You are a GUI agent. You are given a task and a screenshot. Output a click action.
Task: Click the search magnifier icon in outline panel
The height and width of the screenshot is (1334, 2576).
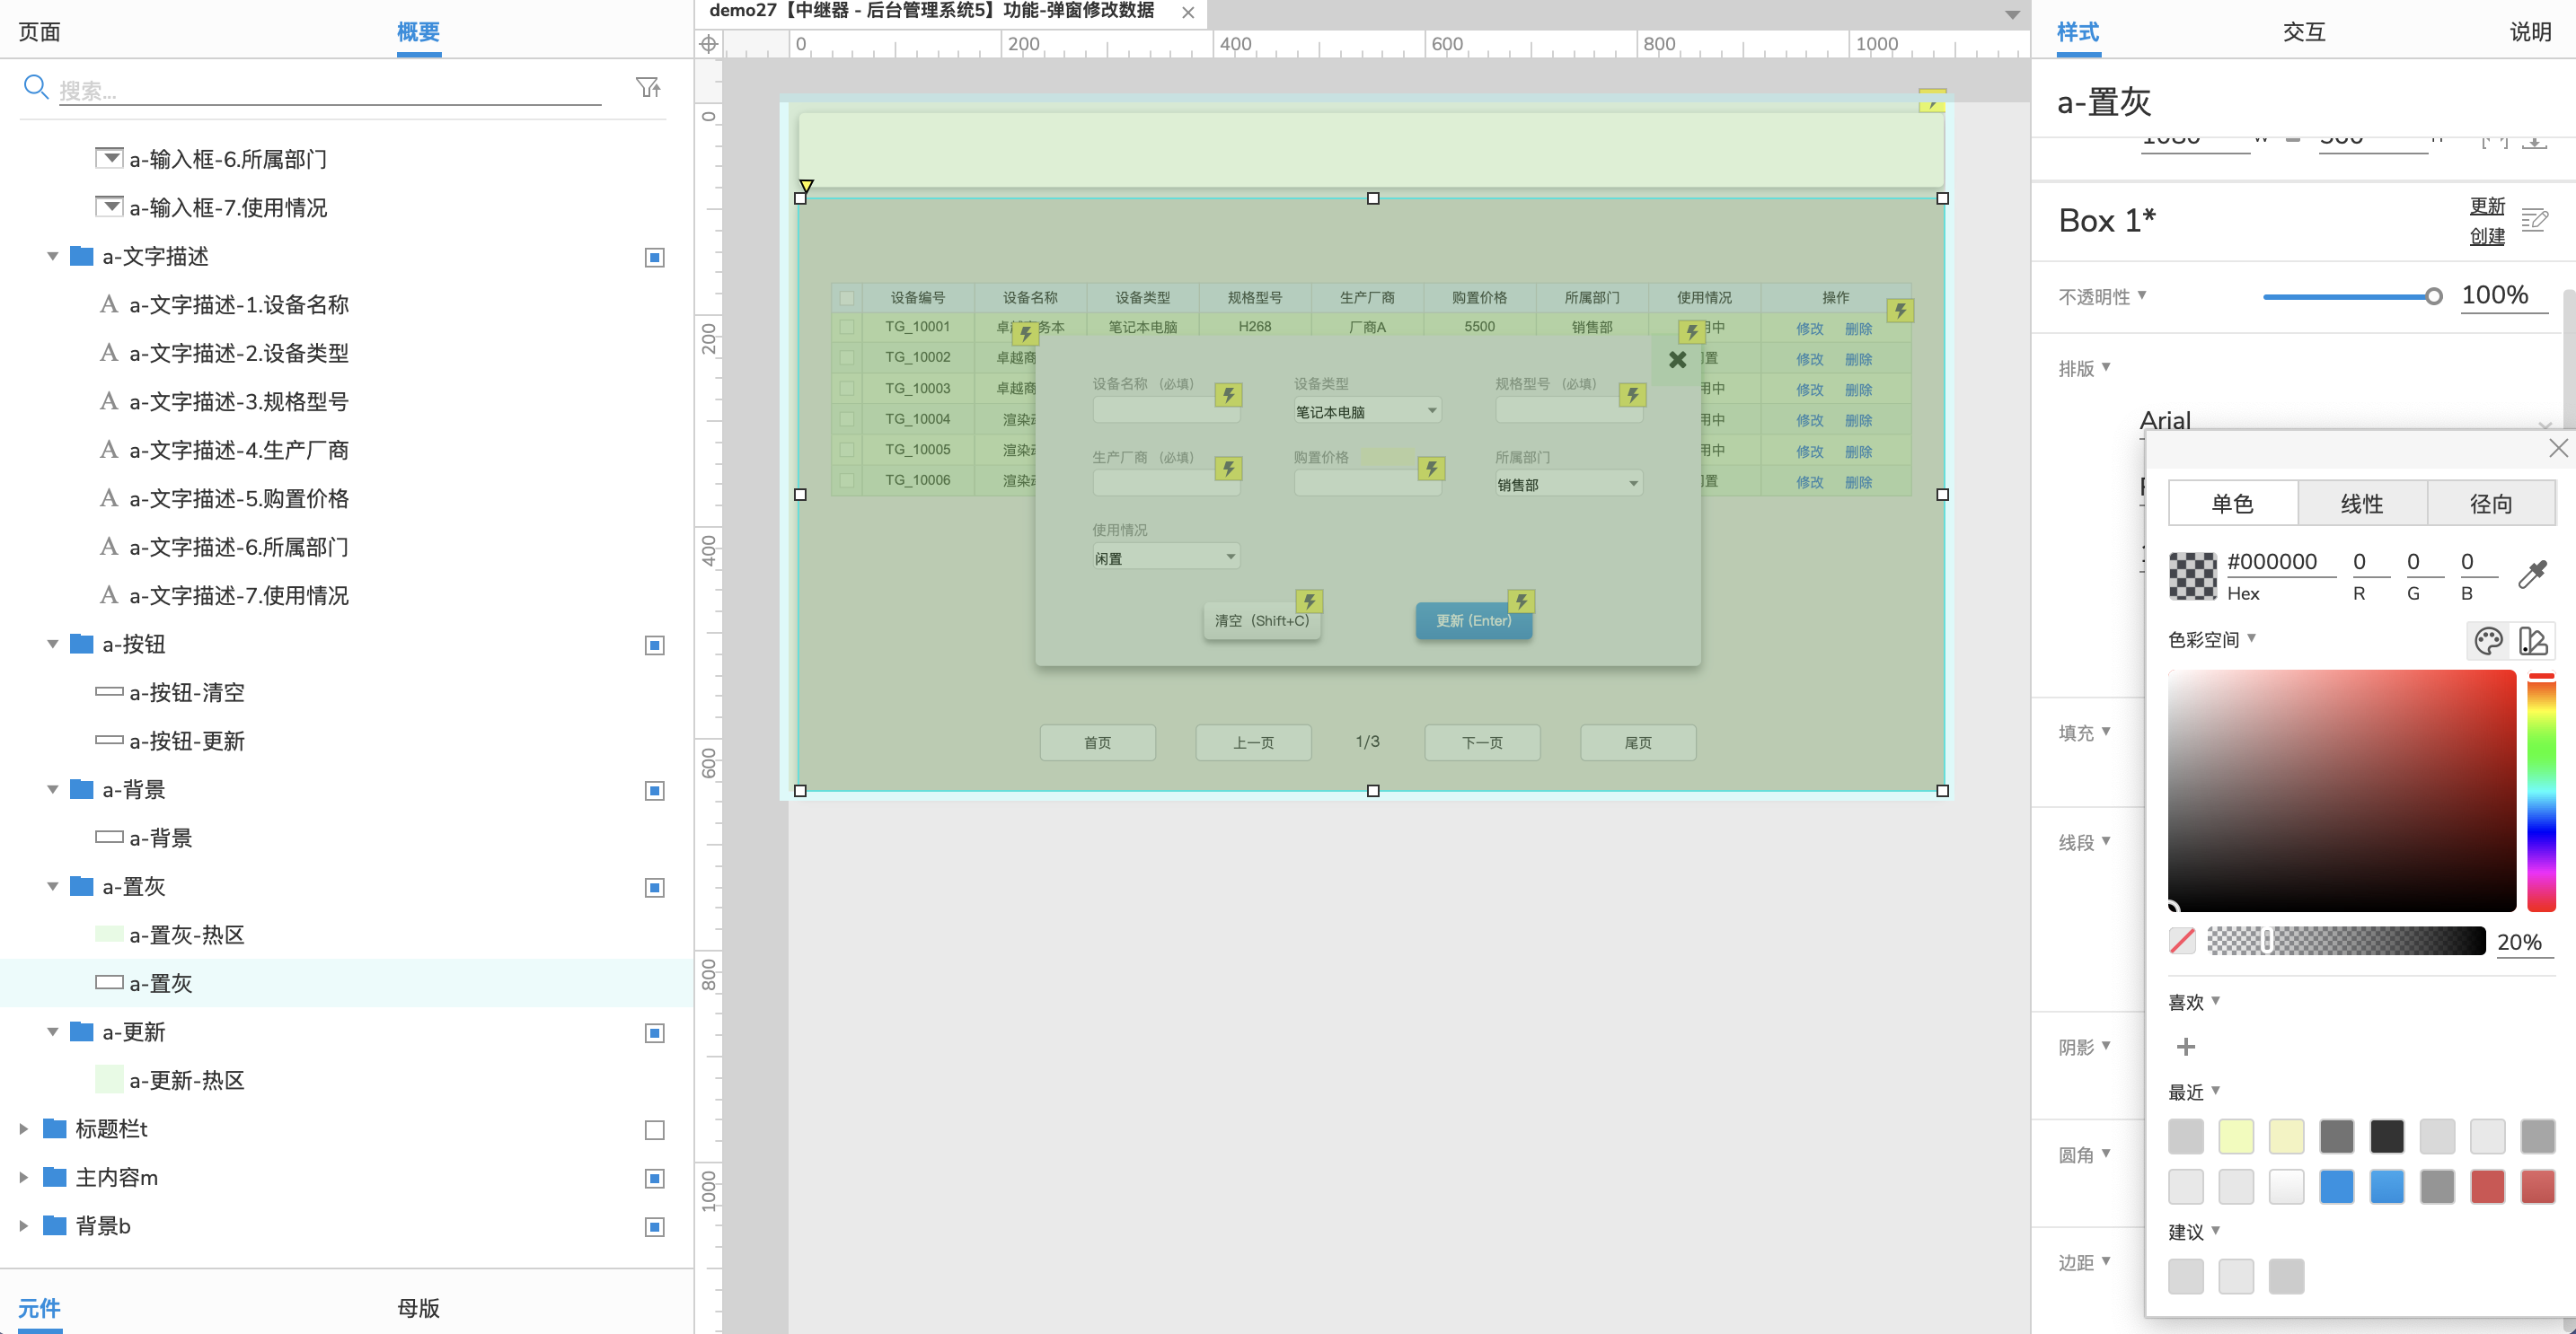tap(36, 88)
